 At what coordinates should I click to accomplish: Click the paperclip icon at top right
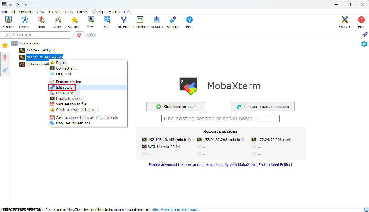coord(365,34)
